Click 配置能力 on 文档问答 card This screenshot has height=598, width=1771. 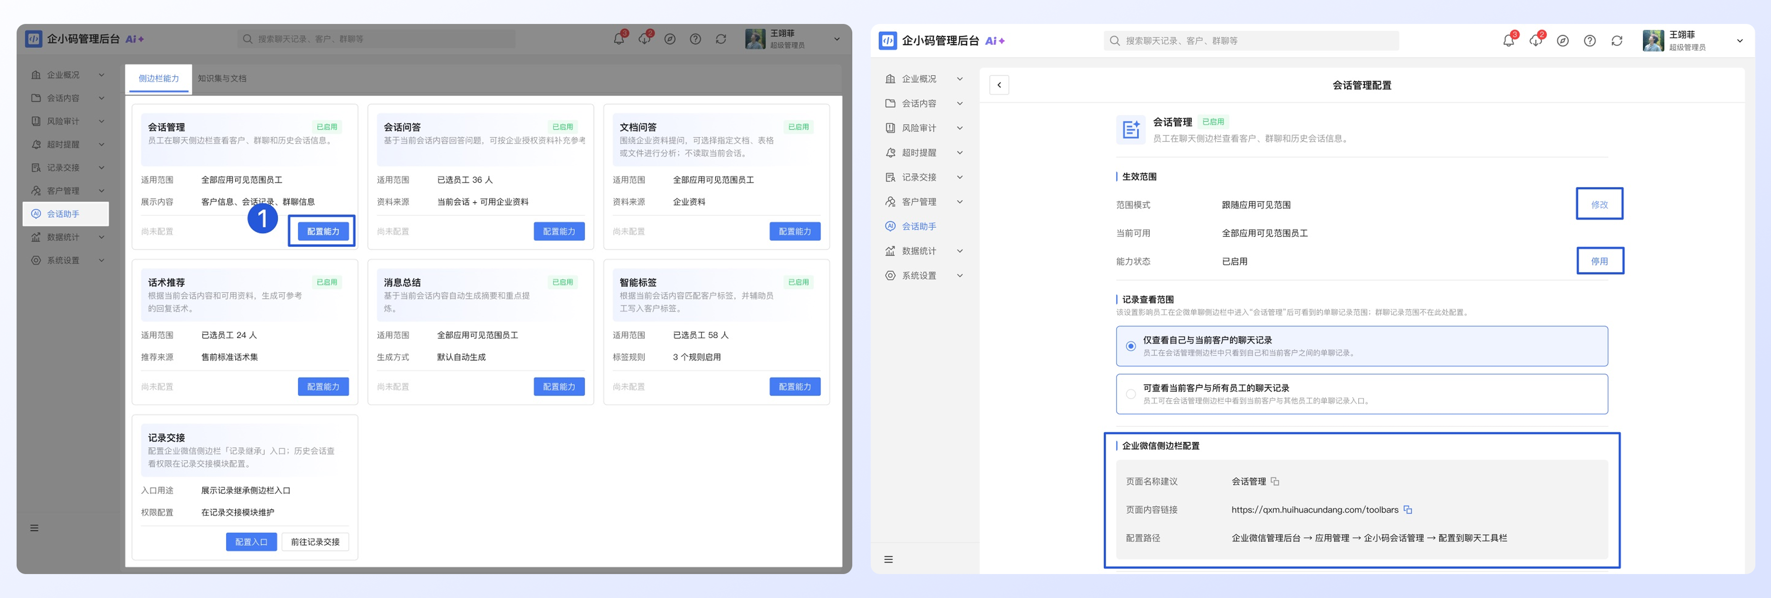(795, 231)
